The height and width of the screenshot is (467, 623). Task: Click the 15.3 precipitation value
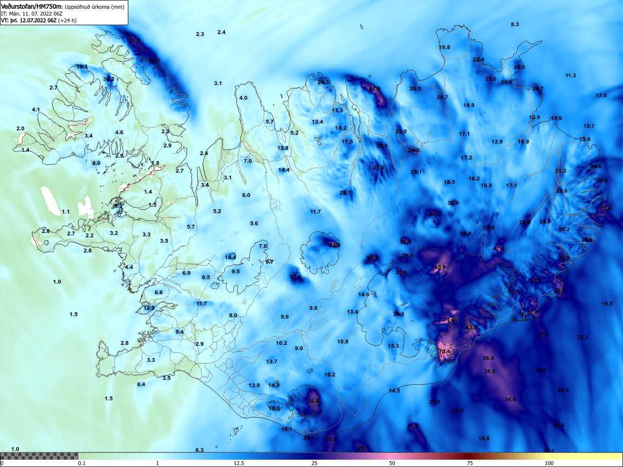point(393,346)
